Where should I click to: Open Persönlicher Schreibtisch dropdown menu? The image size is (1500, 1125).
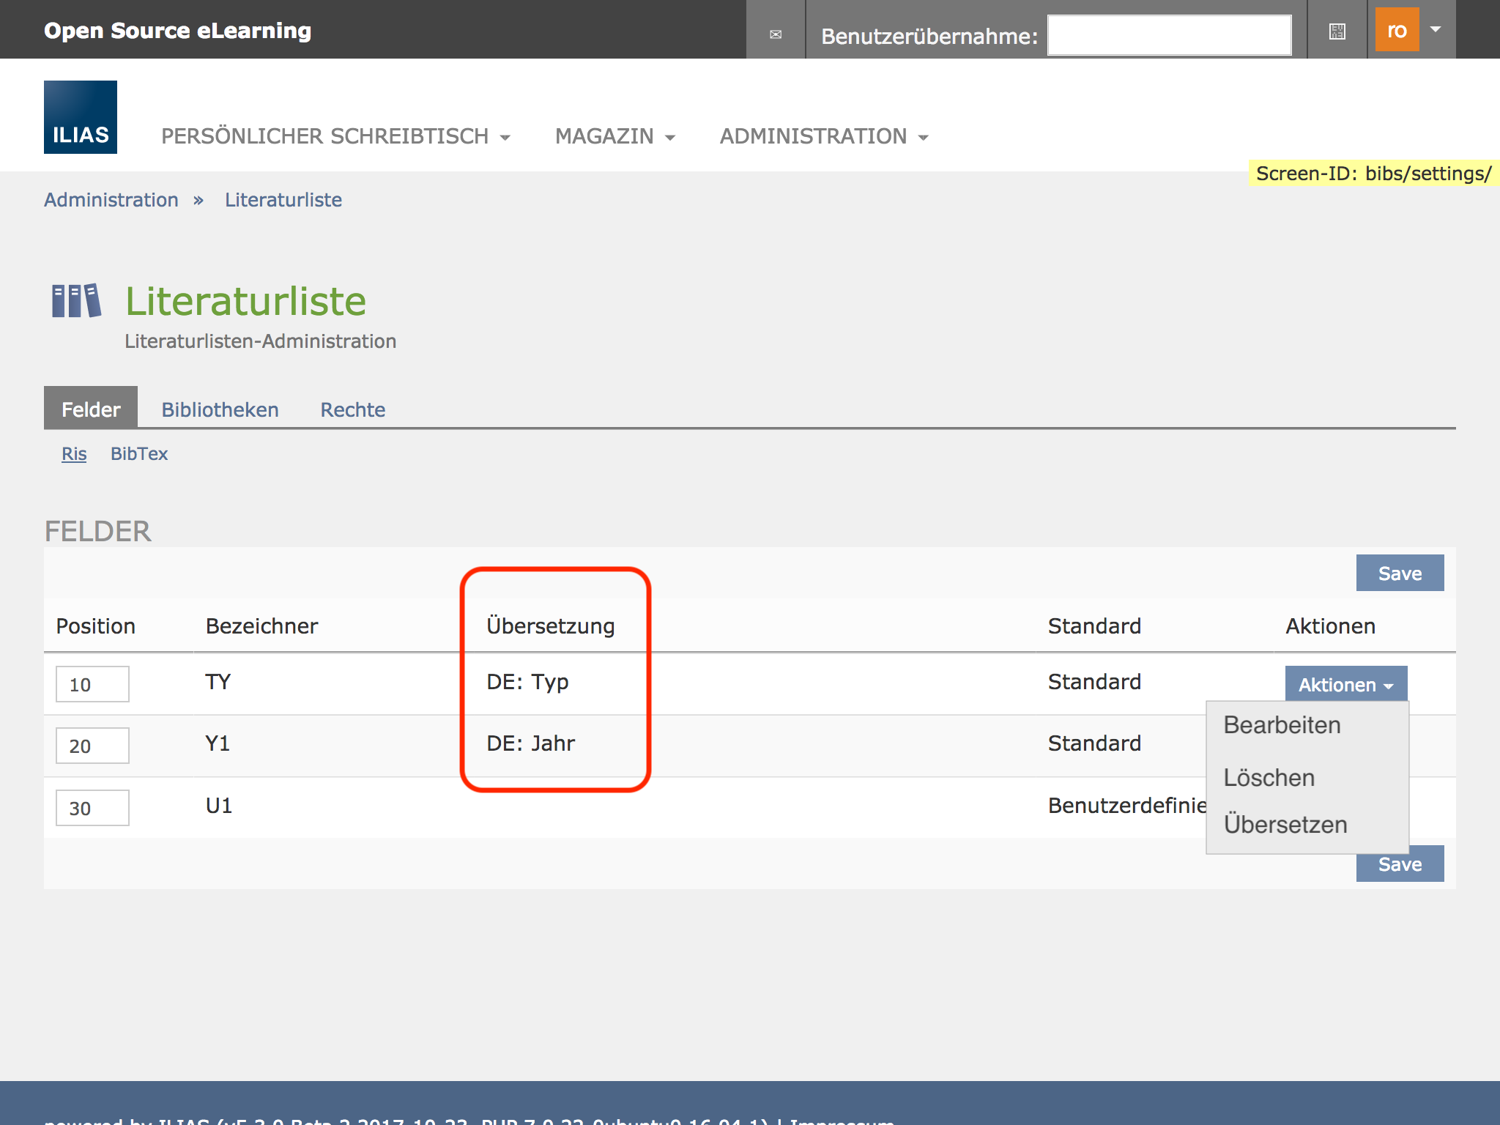(x=335, y=136)
